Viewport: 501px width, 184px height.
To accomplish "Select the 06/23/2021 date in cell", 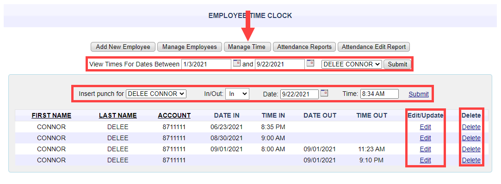I will [227, 127].
